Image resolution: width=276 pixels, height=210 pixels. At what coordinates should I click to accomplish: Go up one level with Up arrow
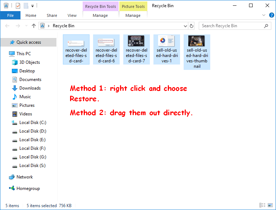[34, 26]
